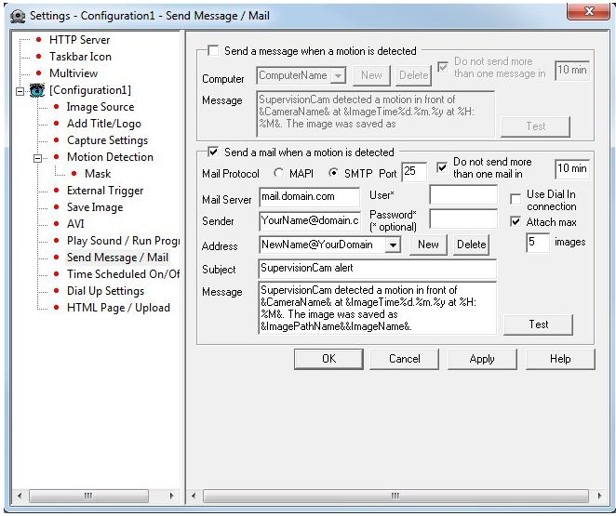Viewport: 616px width, 516px height.
Task: Click the red bullet beside Save Image
Action: coord(56,207)
